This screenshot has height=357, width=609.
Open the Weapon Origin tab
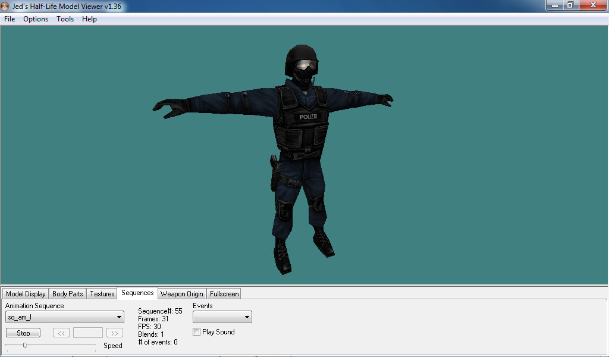181,293
